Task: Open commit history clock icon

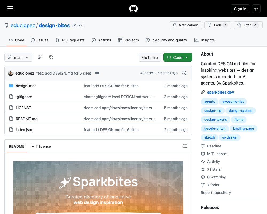Action: (184, 73)
